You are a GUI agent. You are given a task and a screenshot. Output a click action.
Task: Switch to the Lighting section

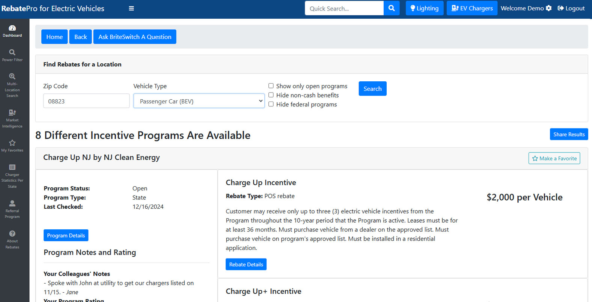425,8
